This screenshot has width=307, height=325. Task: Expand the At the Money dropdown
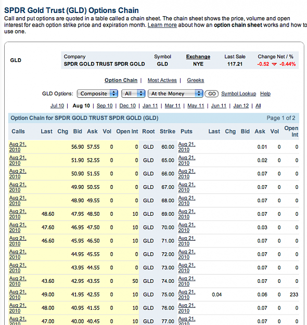pos(175,94)
